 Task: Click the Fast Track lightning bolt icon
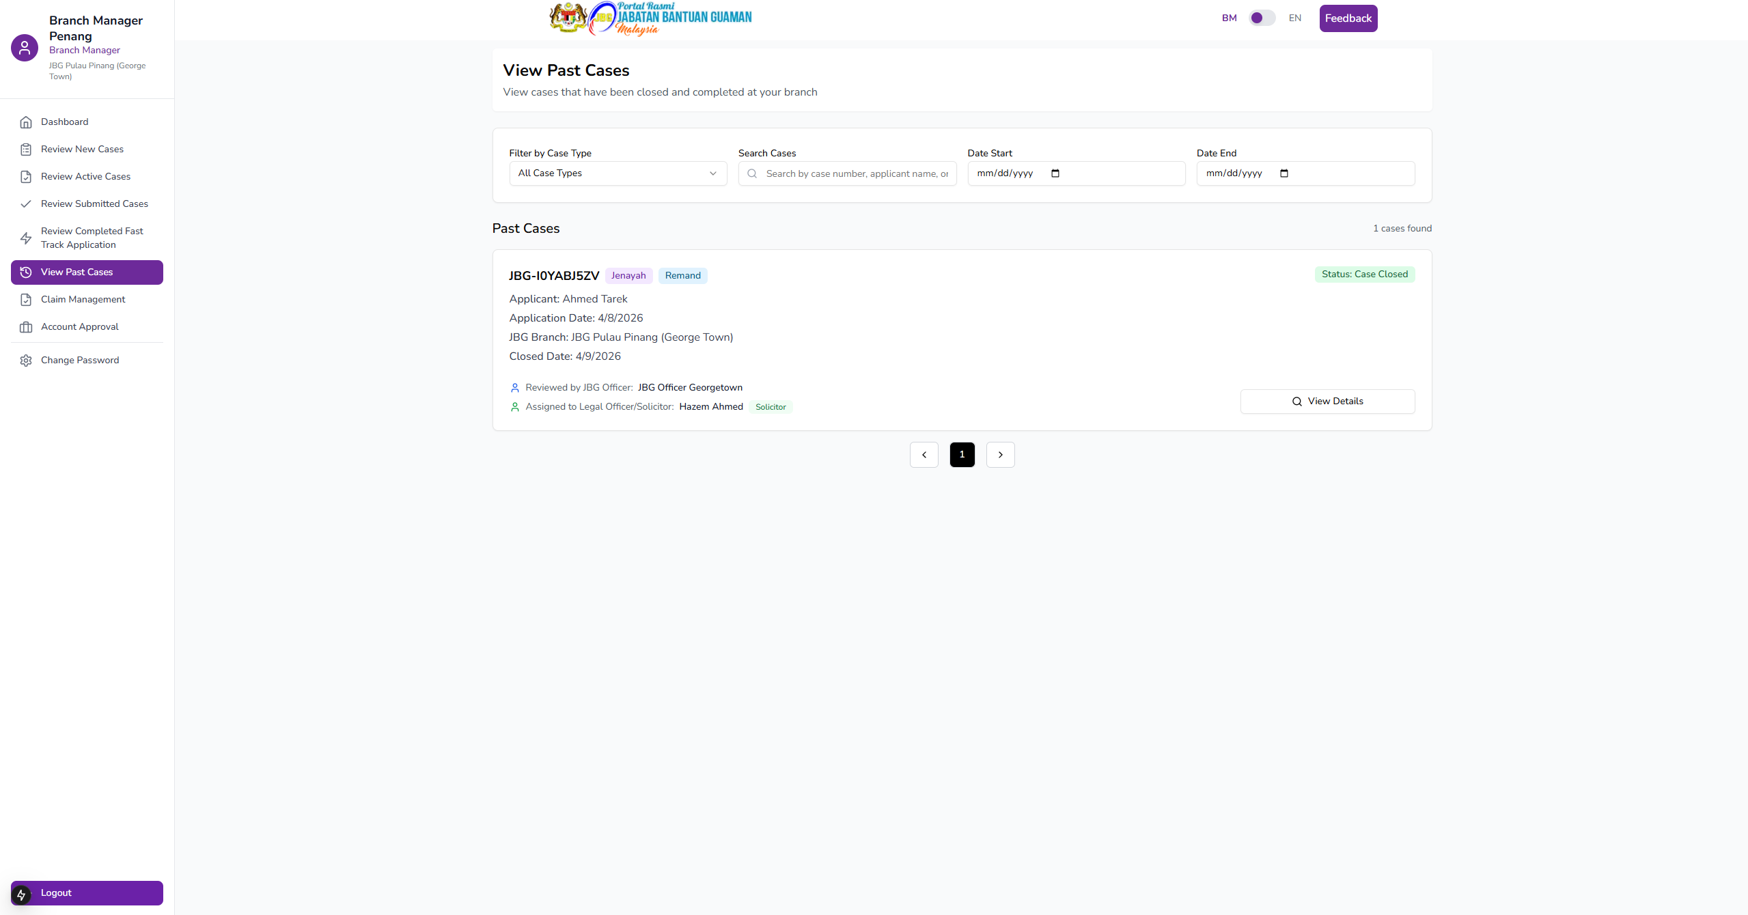[x=26, y=238]
